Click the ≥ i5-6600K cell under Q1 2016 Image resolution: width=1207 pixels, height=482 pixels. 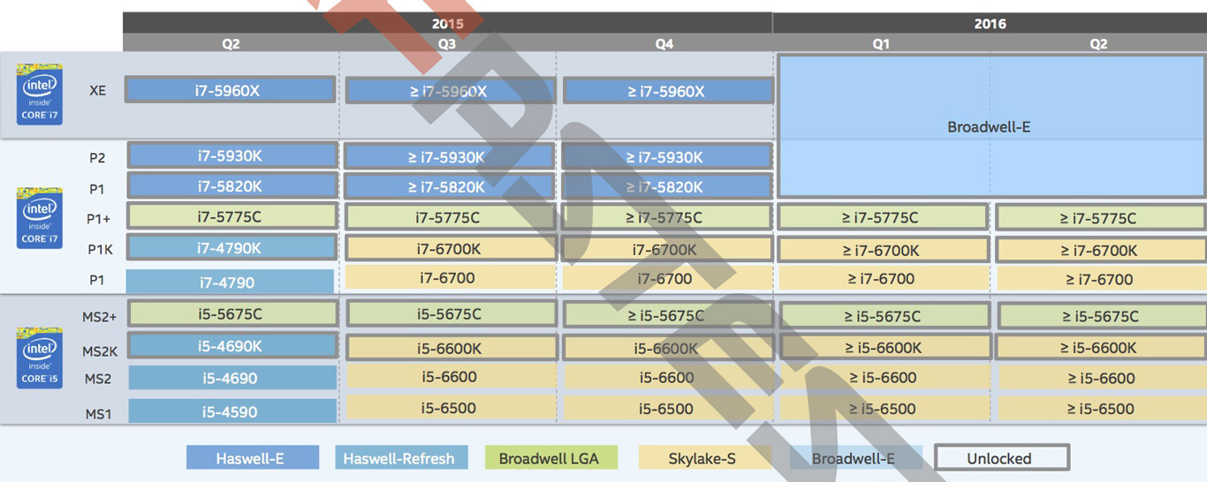click(x=884, y=347)
